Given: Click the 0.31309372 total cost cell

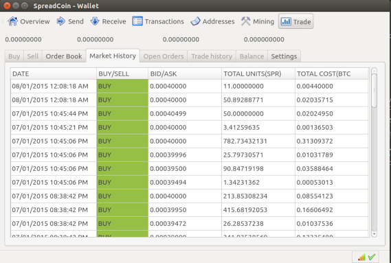Looking at the screenshot, I should click(x=332, y=141).
